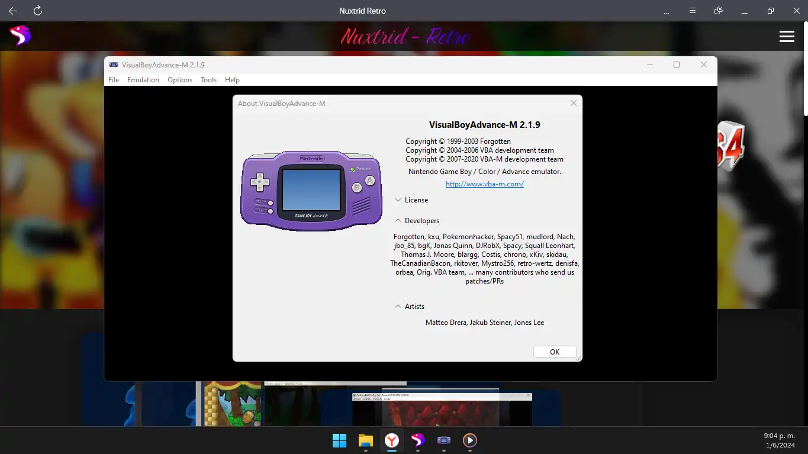Expand the License section
This screenshot has width=808, height=454.
point(411,200)
